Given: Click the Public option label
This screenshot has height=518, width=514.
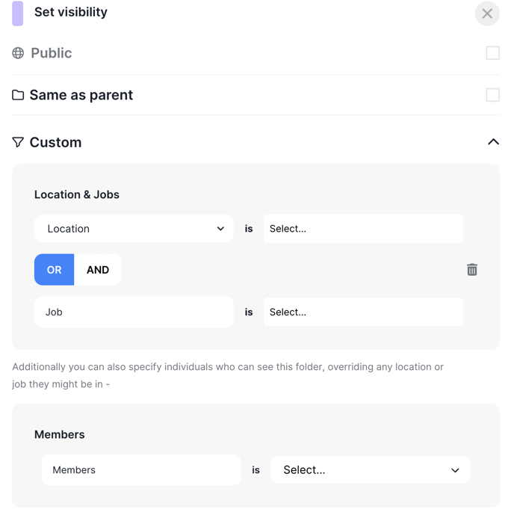Looking at the screenshot, I should 51,53.
